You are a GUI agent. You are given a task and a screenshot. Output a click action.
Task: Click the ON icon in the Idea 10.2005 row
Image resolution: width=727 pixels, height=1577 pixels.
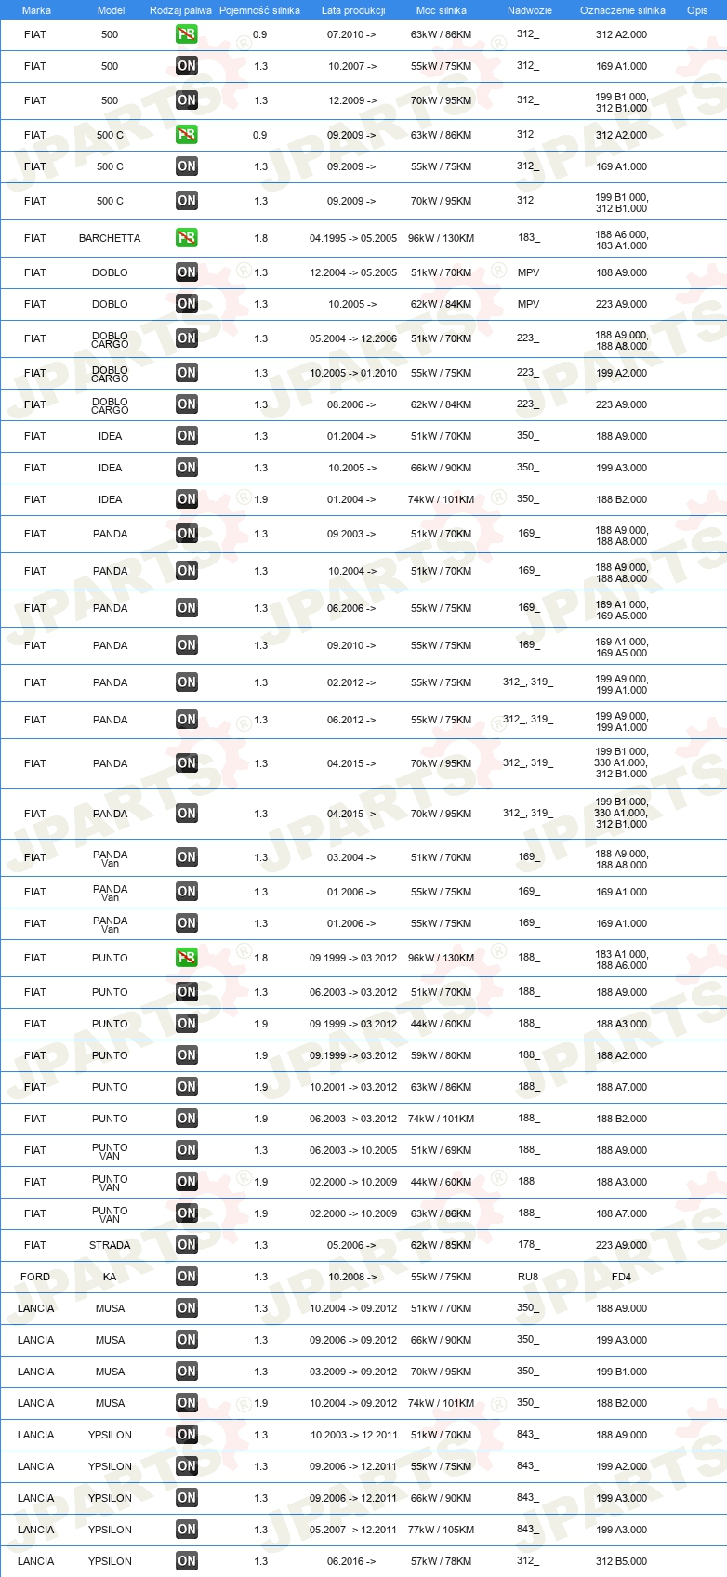tap(187, 468)
